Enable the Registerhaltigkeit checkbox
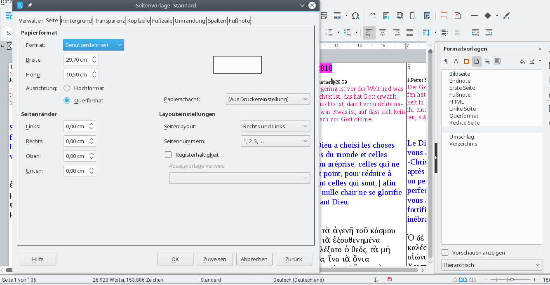 [168, 155]
